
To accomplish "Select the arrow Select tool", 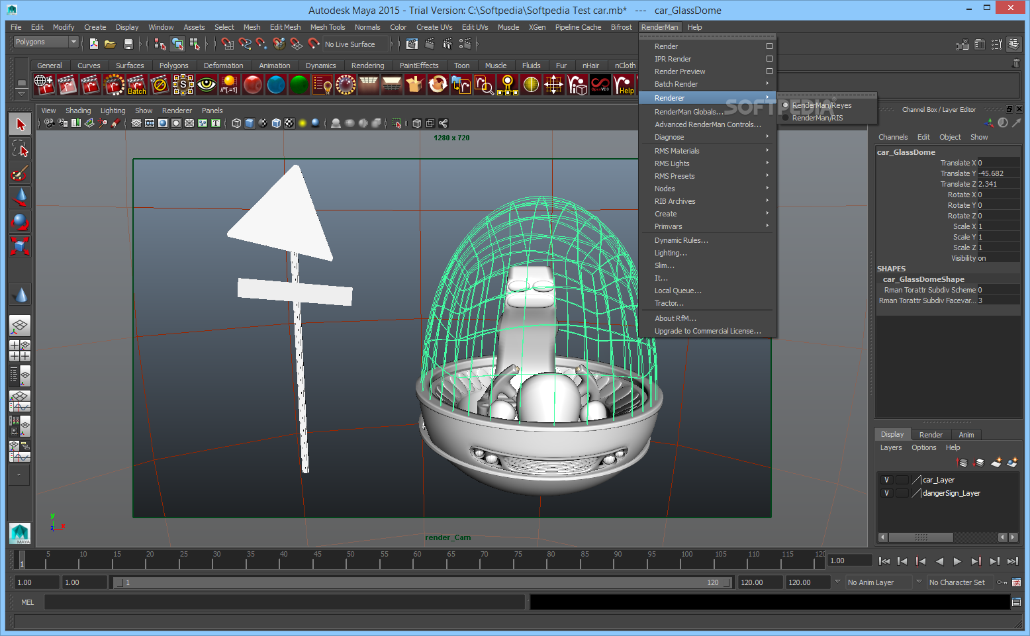I will click(x=20, y=124).
